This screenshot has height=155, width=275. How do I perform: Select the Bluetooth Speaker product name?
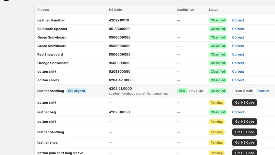pyautogui.click(x=52, y=29)
